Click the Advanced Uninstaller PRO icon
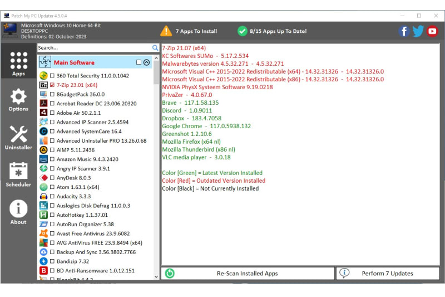The width and height of the screenshot is (445, 297). 43,140
